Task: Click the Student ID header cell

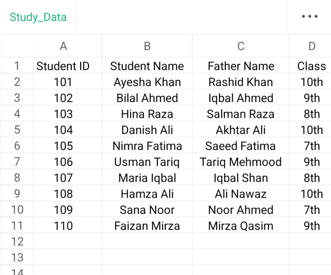Action: [63, 66]
